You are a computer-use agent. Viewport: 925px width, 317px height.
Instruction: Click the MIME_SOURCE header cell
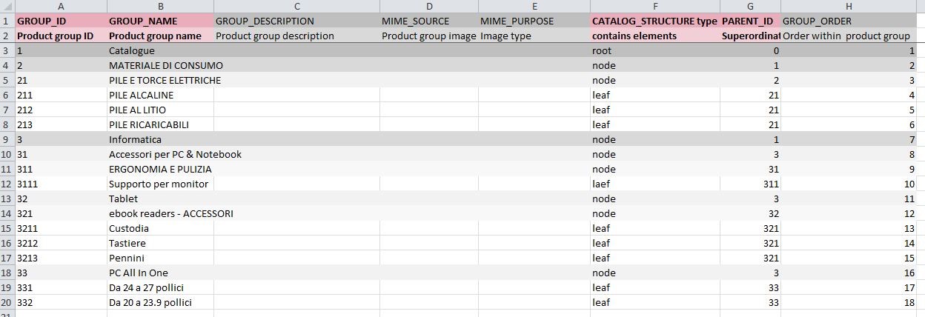428,21
